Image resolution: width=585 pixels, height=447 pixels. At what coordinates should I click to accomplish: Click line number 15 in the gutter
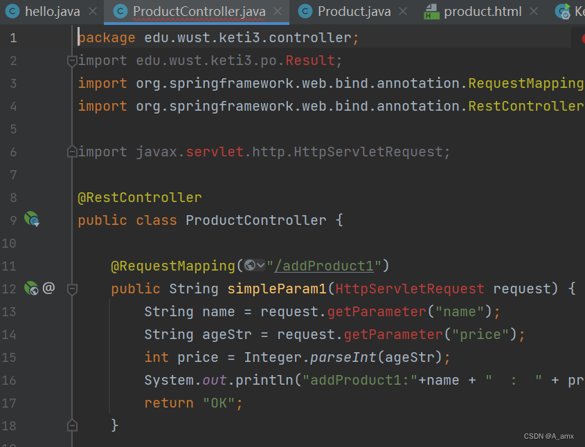point(9,358)
